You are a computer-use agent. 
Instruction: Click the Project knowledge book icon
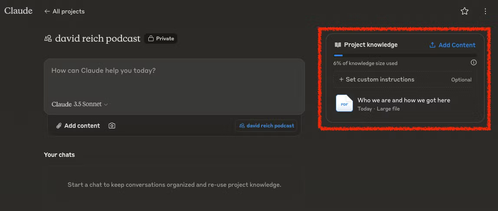(338, 45)
